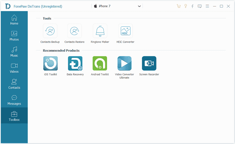Open the Ringtone Maker bell icon
This screenshot has width=235, height=144.
pos(100,31)
